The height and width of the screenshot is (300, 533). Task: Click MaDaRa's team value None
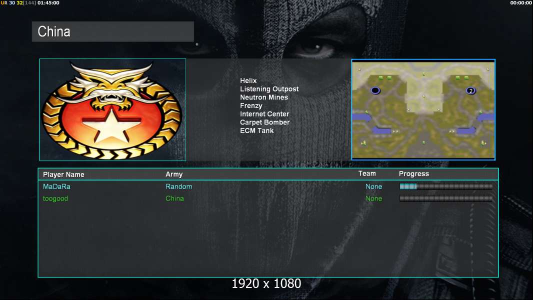click(x=373, y=186)
